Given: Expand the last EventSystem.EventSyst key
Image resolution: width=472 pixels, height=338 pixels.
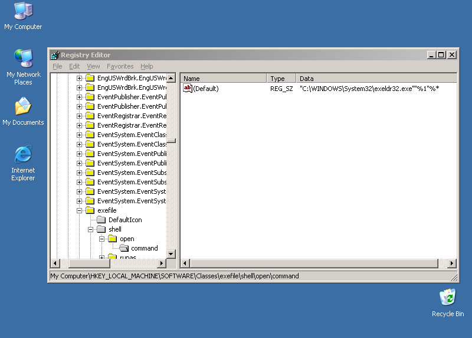Looking at the screenshot, I should pyautogui.click(x=79, y=201).
